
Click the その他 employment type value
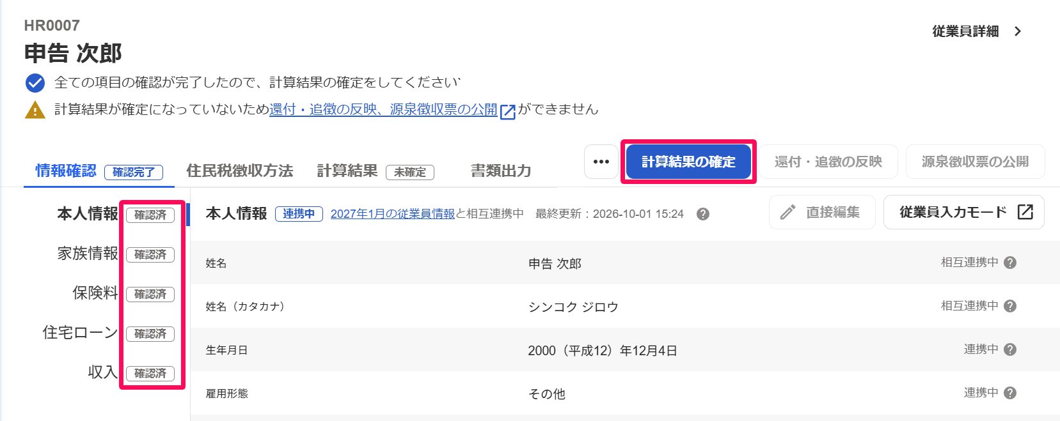click(x=547, y=394)
